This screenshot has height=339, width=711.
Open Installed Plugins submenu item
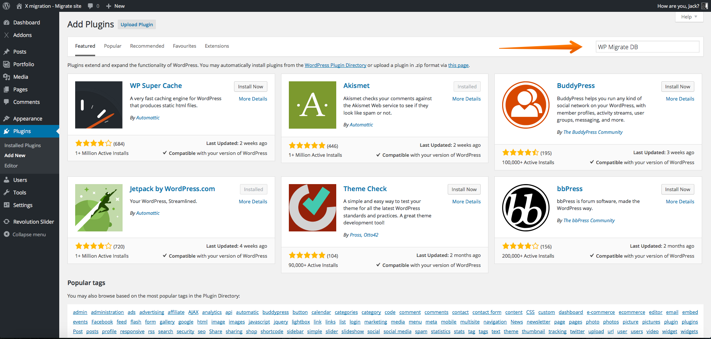(x=23, y=146)
